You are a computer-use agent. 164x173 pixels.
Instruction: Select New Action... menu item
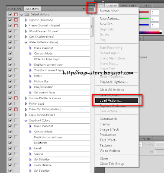[x=116, y=19]
